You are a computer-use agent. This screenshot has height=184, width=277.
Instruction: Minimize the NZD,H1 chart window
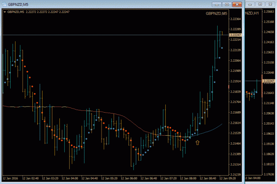click(250, 4)
